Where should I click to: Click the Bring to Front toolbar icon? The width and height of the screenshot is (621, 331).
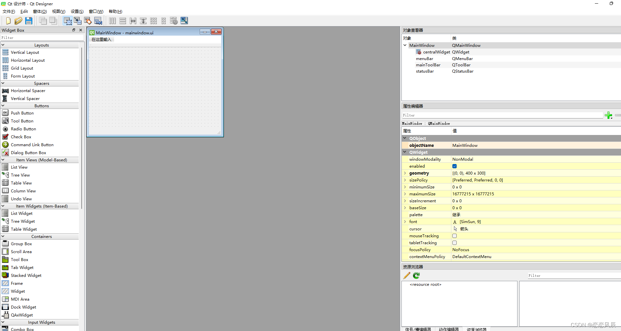tap(53, 21)
